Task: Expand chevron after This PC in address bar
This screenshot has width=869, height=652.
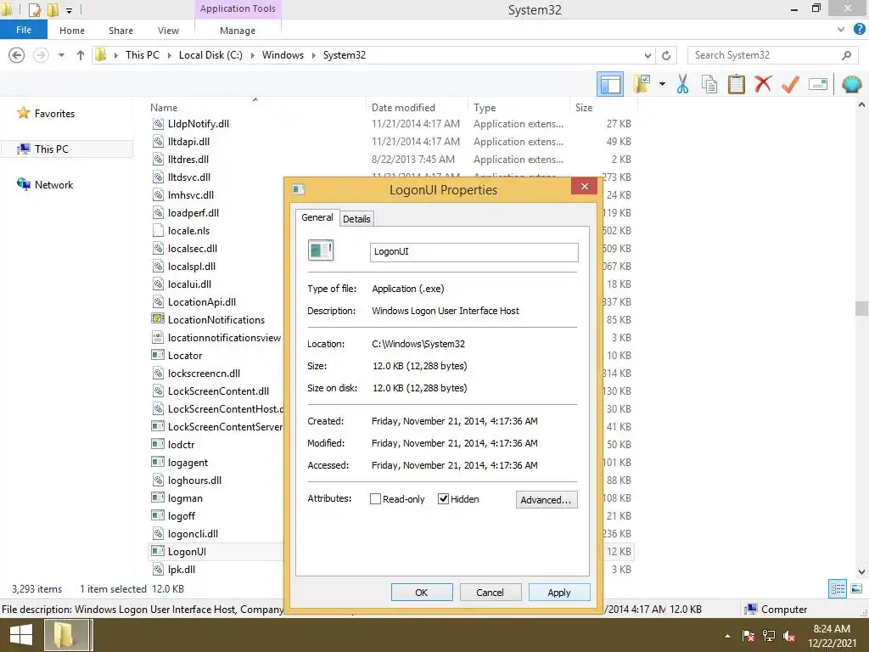Action: pyautogui.click(x=169, y=55)
